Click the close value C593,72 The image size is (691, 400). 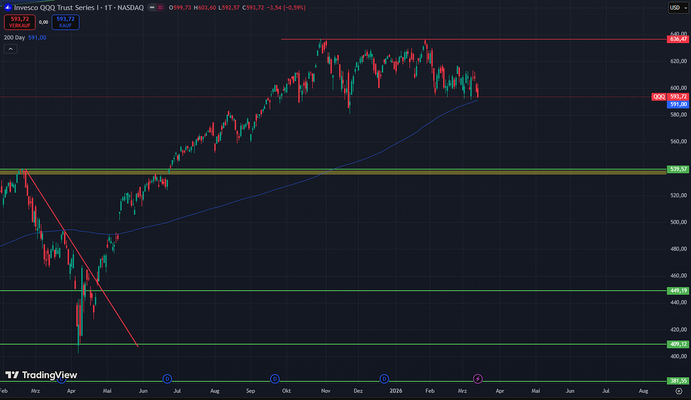253,8
